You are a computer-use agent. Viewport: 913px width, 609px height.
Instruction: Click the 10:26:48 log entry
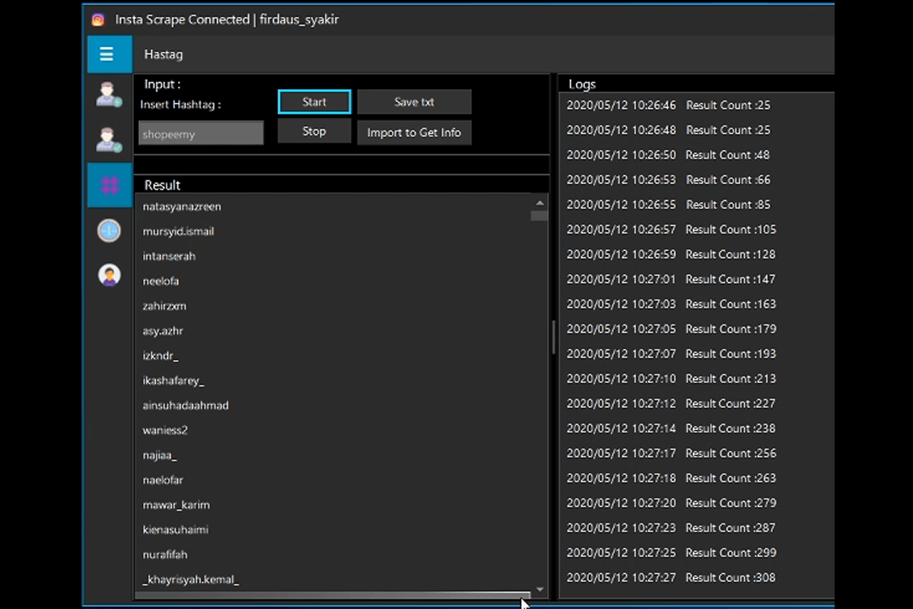click(x=669, y=130)
